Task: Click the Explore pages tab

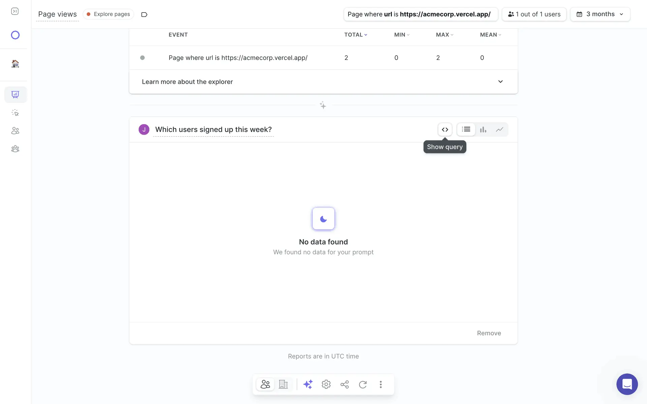Action: 109,14
